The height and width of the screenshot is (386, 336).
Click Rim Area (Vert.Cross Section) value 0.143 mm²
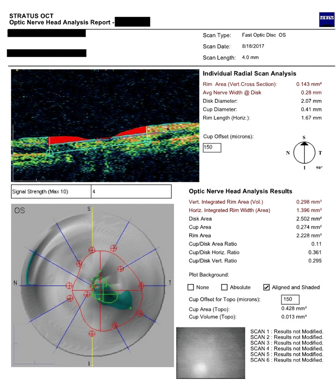309,84
